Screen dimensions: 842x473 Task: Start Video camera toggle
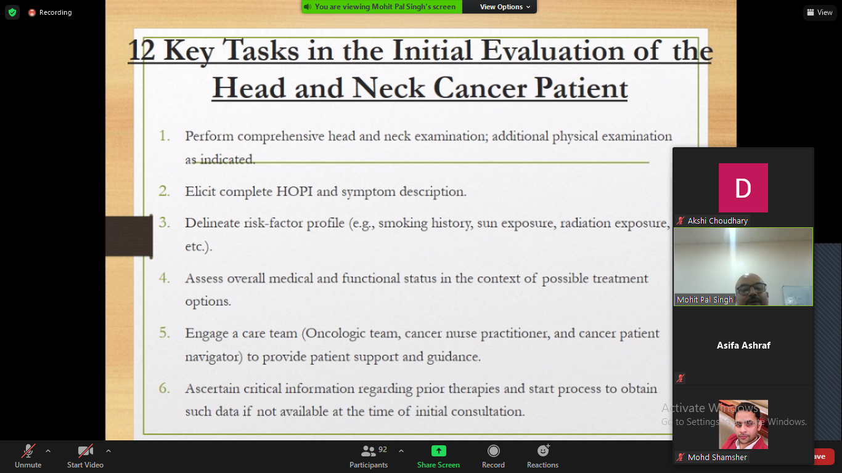[x=85, y=456]
